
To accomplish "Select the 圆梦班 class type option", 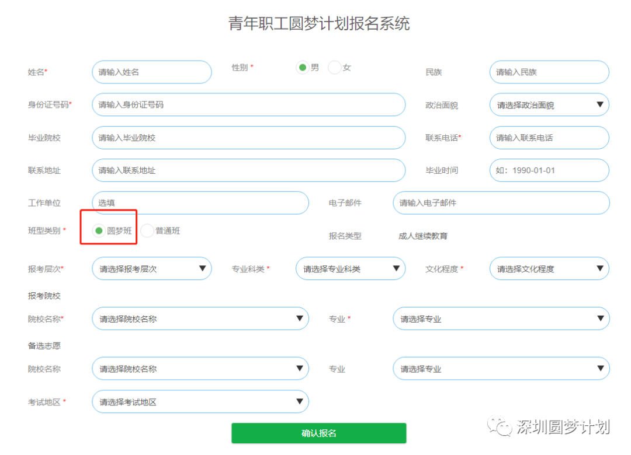I will 98,230.
